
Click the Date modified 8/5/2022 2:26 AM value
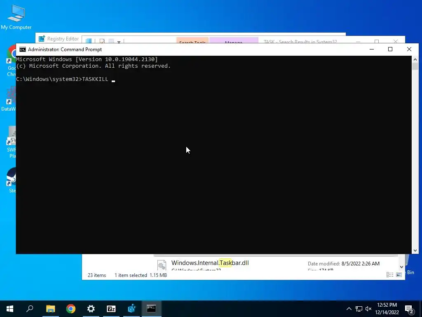(x=360, y=264)
